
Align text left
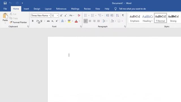point(85,21)
